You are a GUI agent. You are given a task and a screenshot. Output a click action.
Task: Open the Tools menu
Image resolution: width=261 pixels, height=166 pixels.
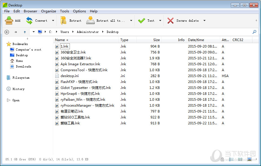click(64, 11)
